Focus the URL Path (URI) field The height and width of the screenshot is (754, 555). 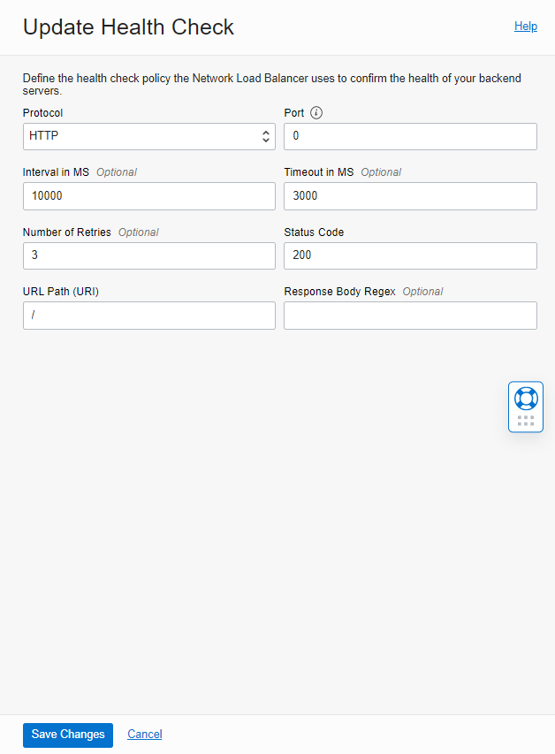[148, 316]
